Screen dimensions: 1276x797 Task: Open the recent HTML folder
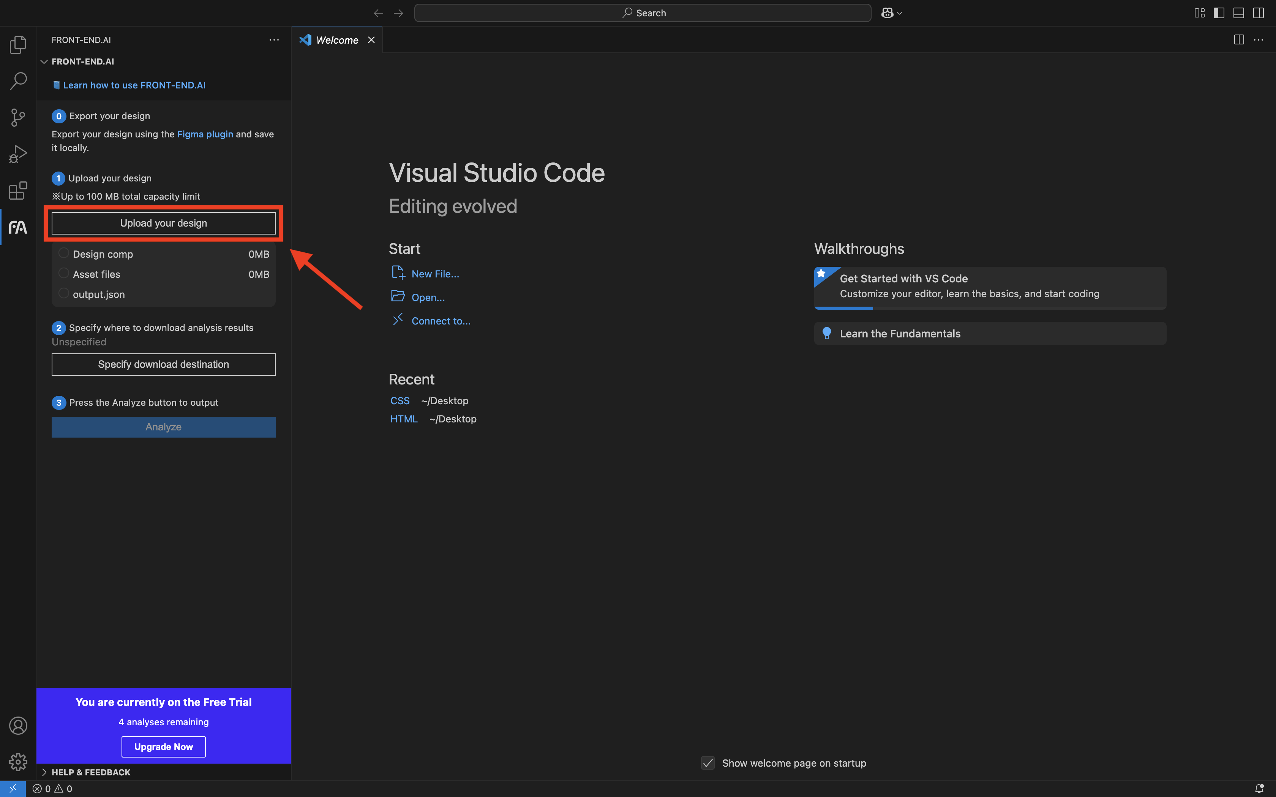pos(404,419)
